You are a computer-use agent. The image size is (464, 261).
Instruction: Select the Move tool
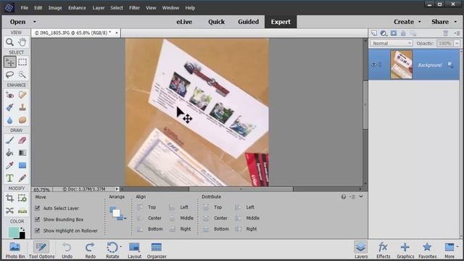tap(9, 62)
